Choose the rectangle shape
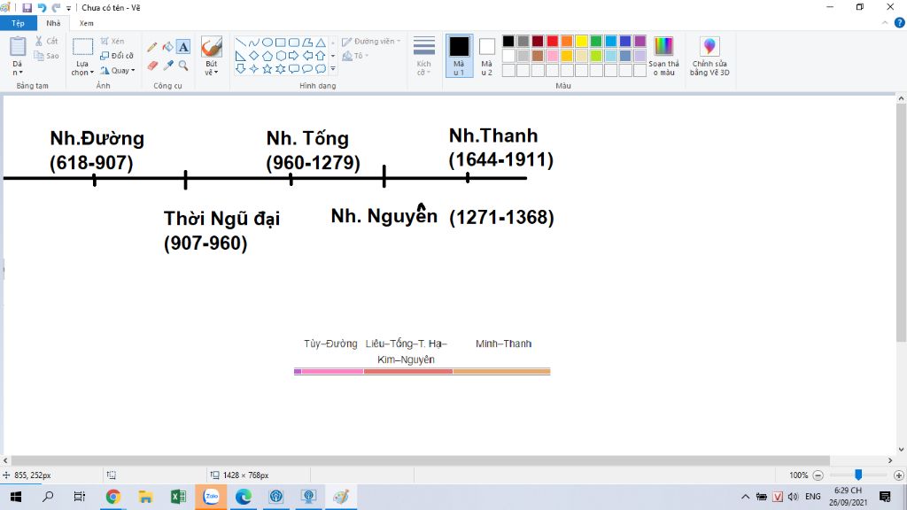The image size is (907, 510). (x=281, y=42)
